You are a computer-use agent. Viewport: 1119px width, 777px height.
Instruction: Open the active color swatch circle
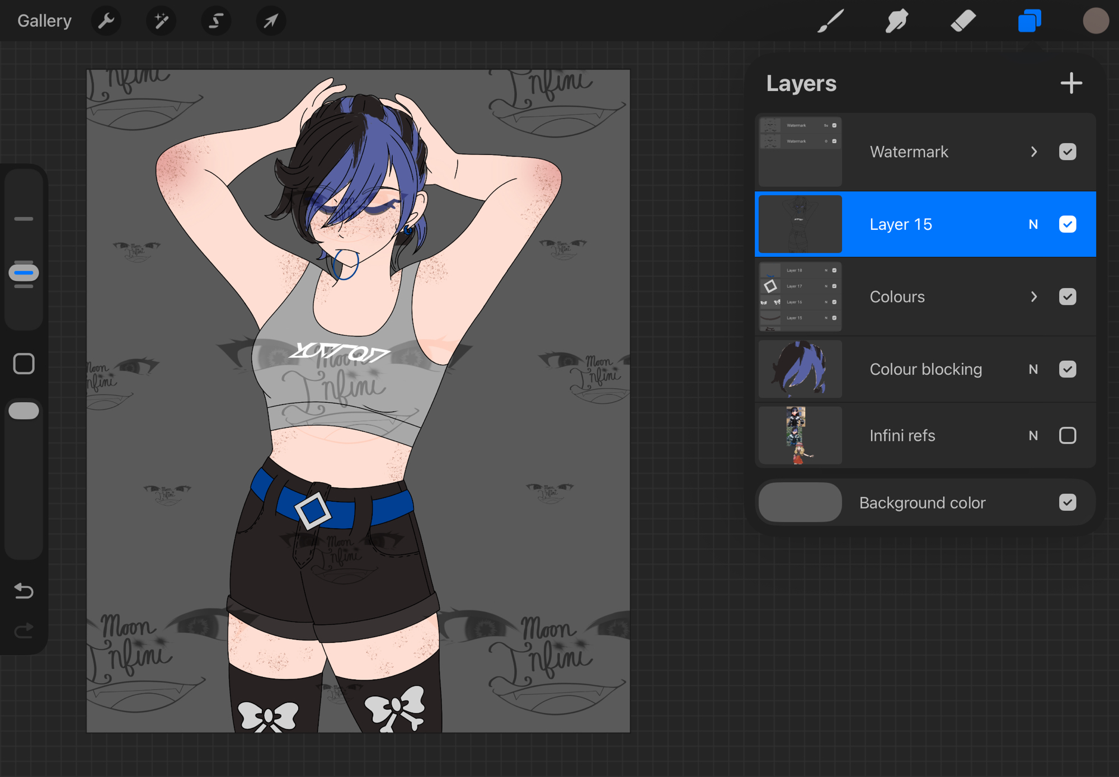pos(1095,21)
